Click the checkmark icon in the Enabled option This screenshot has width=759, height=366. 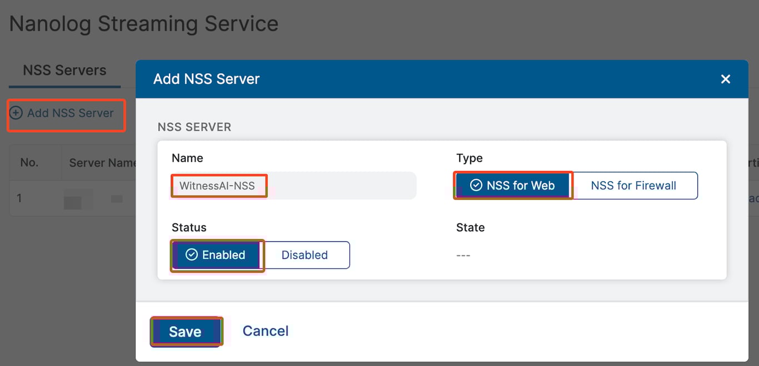tap(192, 255)
